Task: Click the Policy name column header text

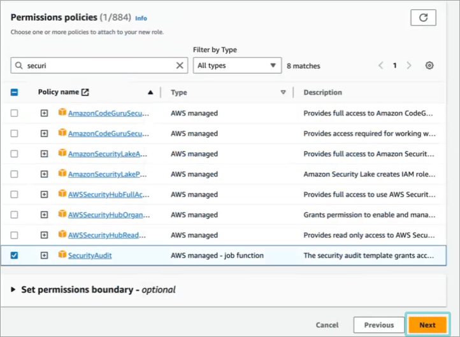Action: (x=59, y=92)
